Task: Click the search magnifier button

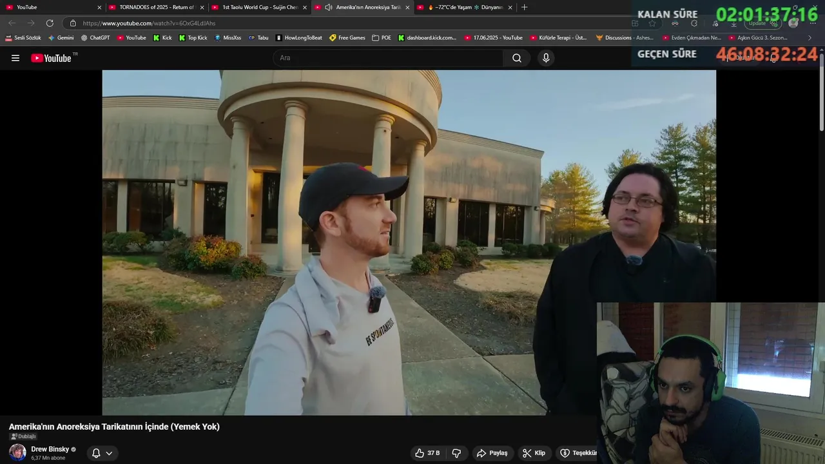Action: click(517, 58)
